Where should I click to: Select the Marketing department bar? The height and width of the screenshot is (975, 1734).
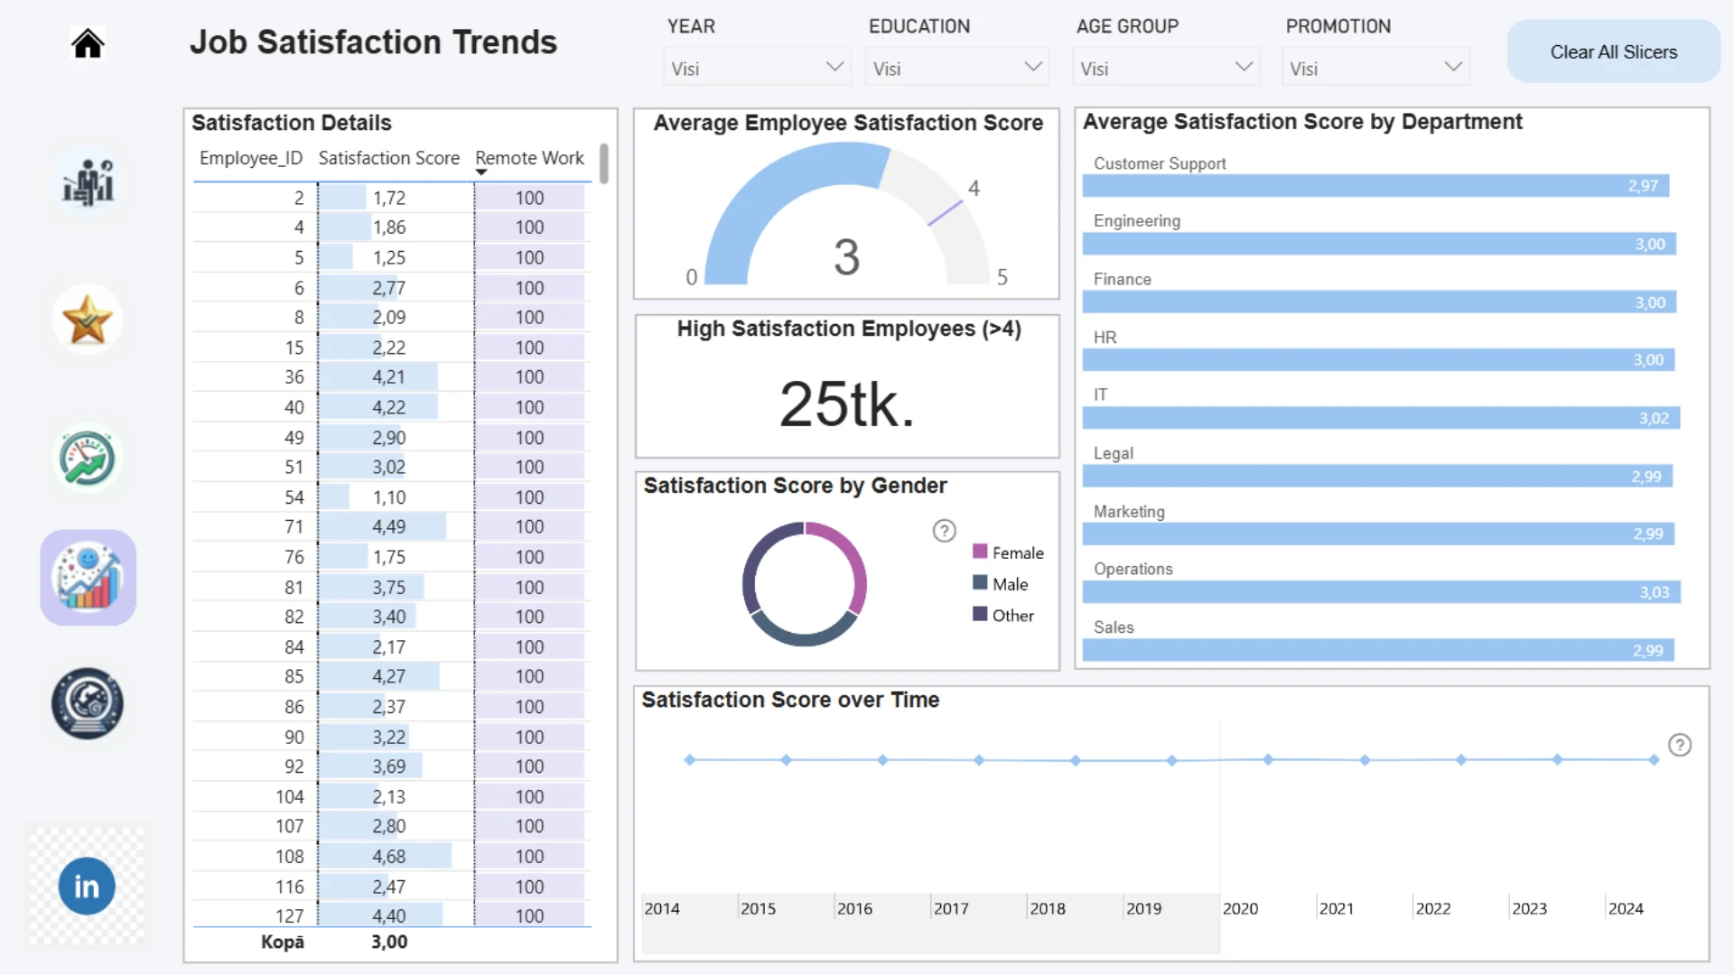pyautogui.click(x=1378, y=534)
